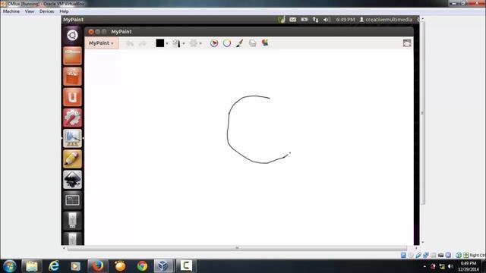Open the Ubuntu Dash home launcher

click(x=72, y=36)
